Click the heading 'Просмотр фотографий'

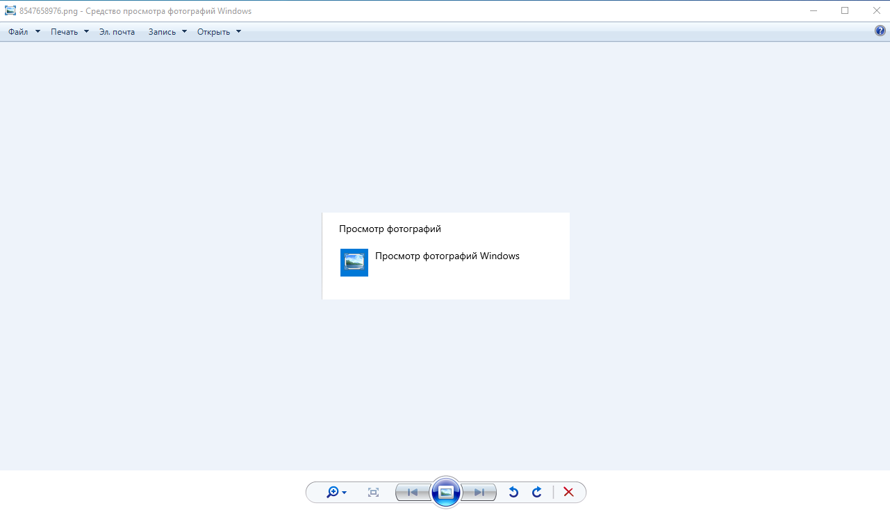pyautogui.click(x=390, y=229)
